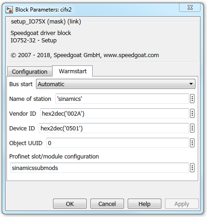Viewport: 207px width, 217px height.
Task: Open the Vendor ID three-dot options button
Action: [192, 113]
